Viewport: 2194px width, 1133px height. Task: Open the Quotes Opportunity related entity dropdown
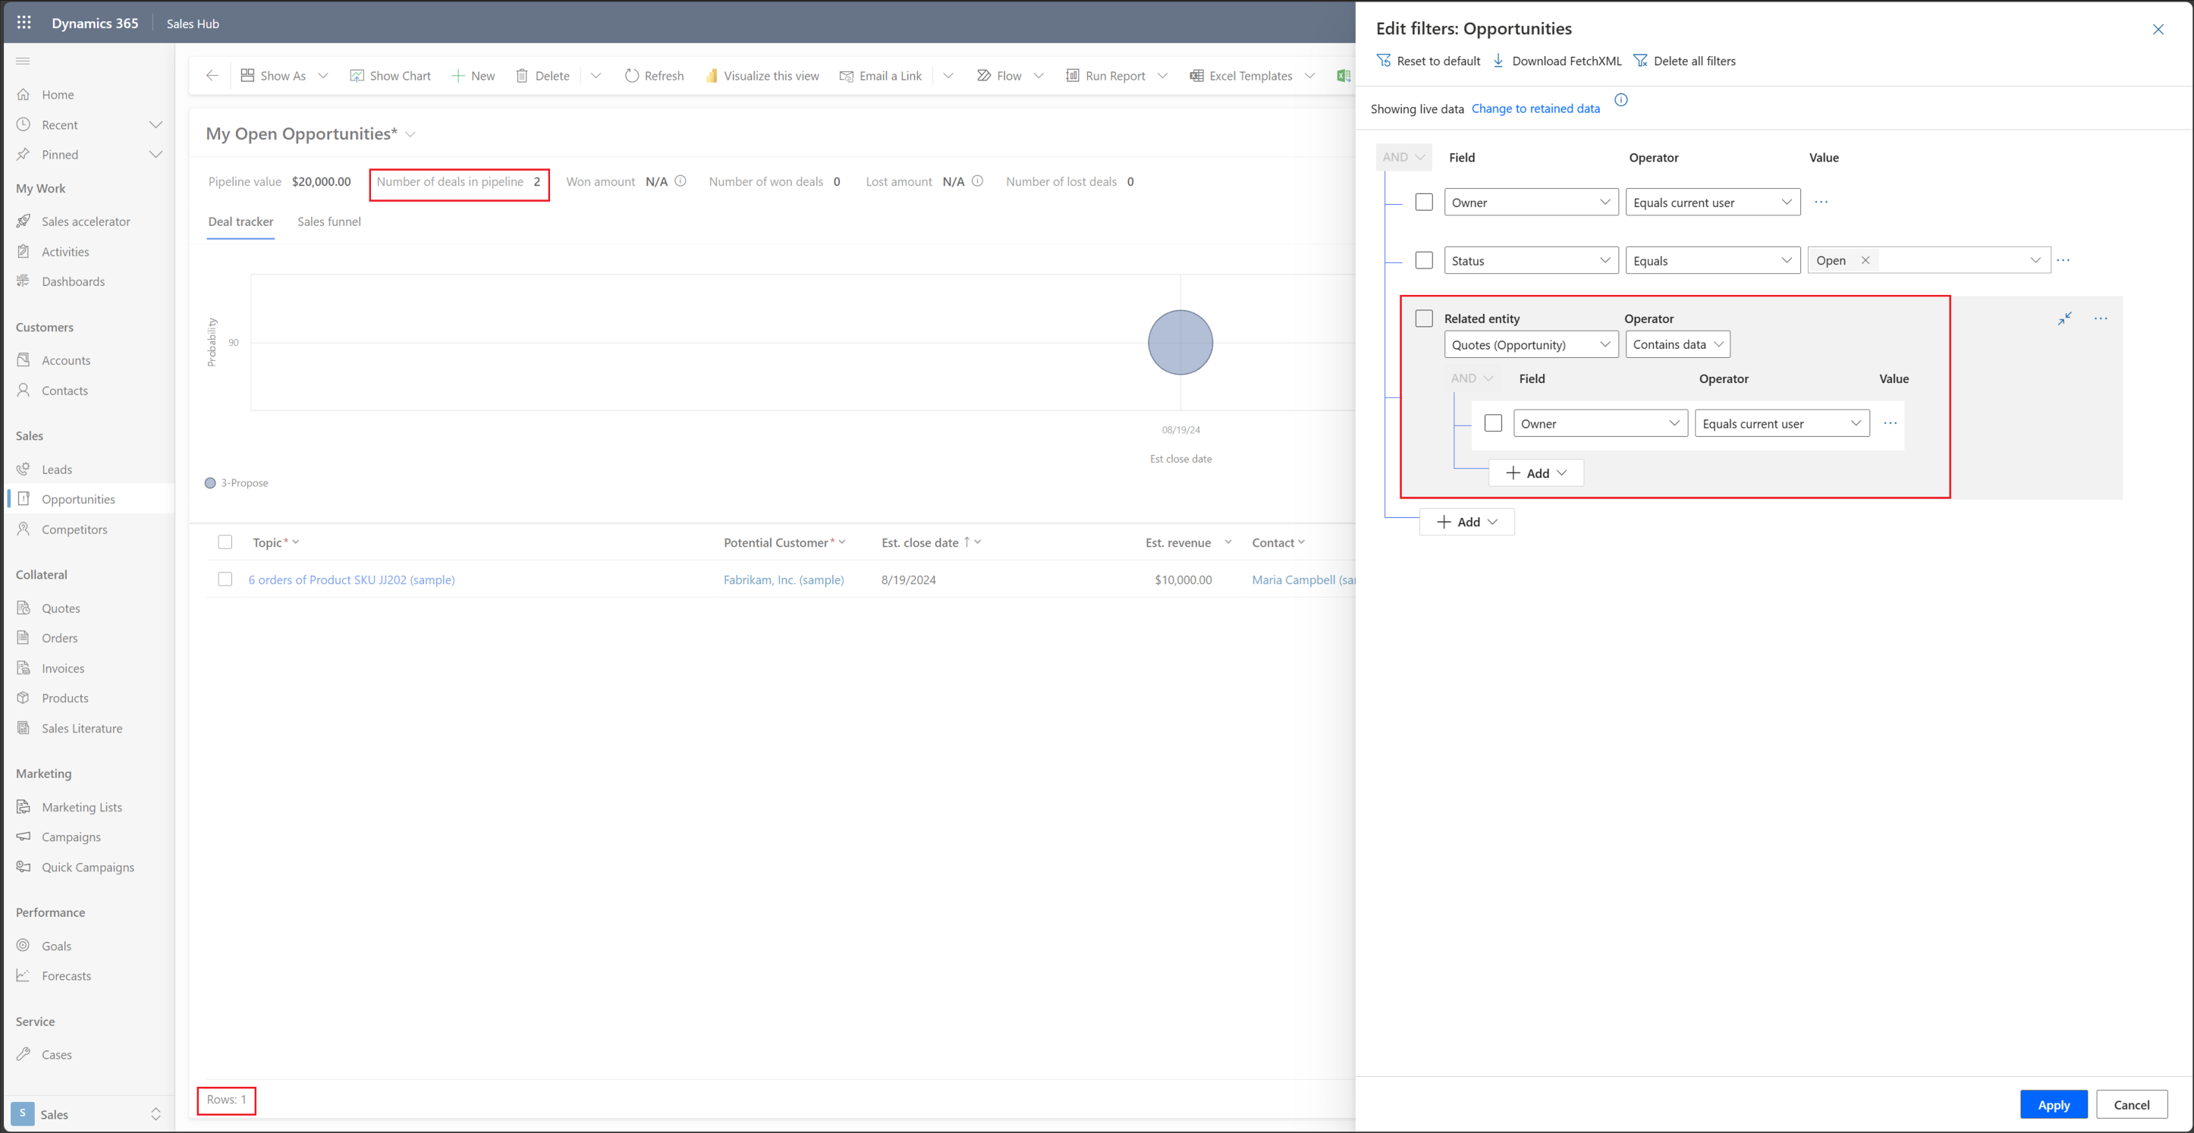(1529, 344)
